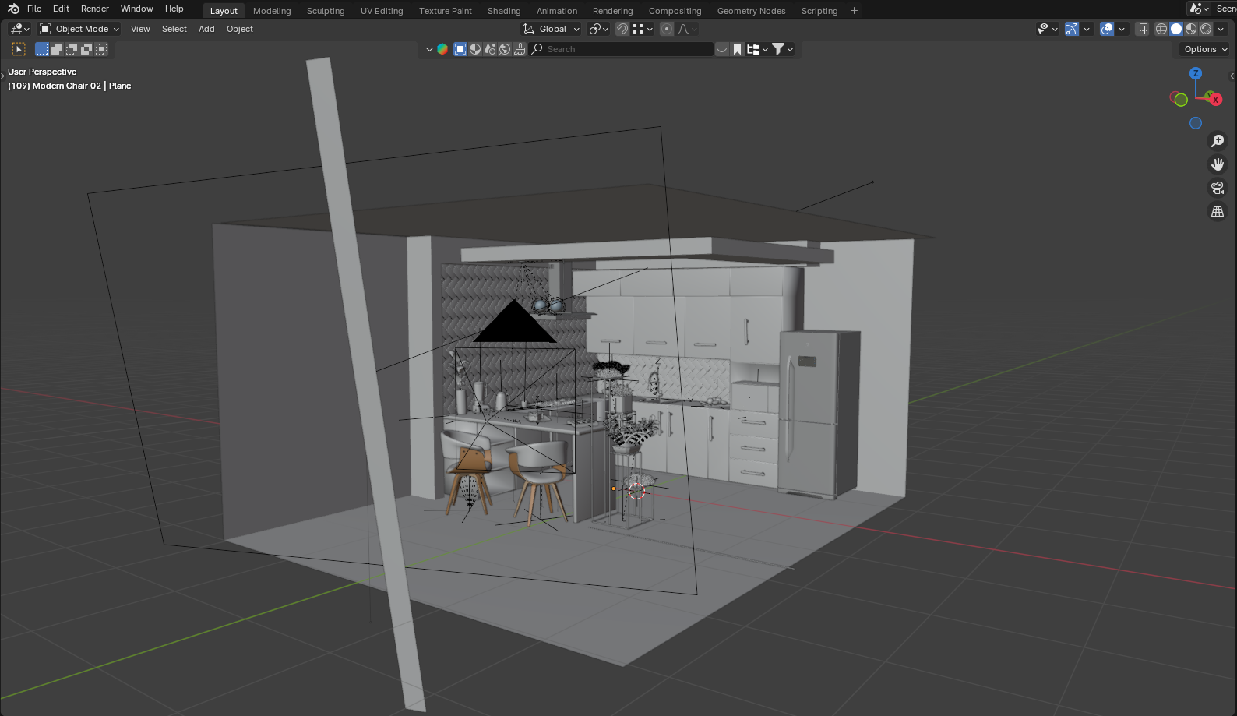The width and height of the screenshot is (1237, 716).
Task: Switch to the Shading workspace tab
Action: click(x=504, y=11)
